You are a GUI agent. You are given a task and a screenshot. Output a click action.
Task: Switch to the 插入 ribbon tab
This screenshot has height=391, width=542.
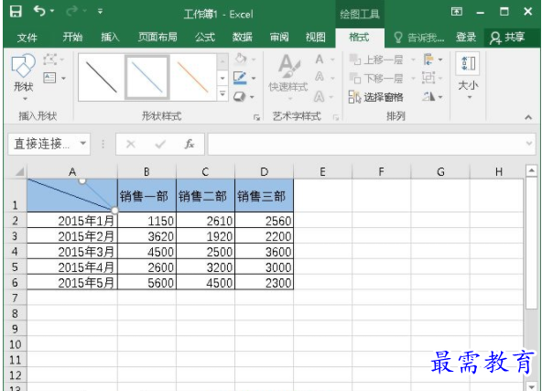pos(110,37)
